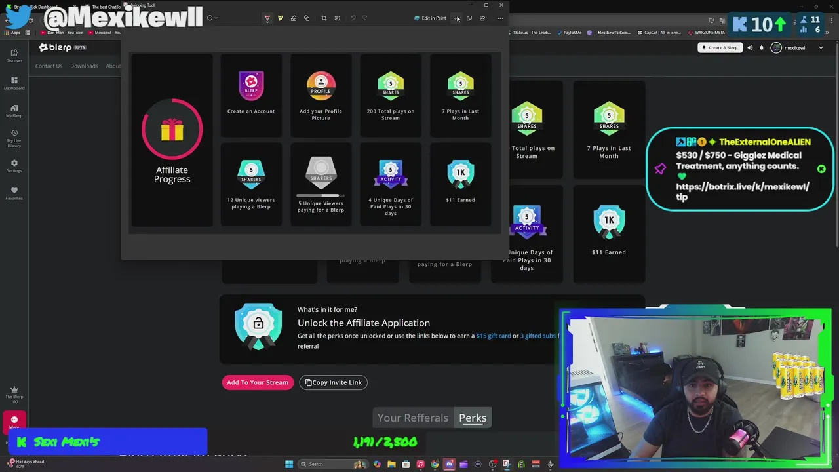Undo the last edit in Snipping Tool
The height and width of the screenshot is (472, 839).
(353, 18)
